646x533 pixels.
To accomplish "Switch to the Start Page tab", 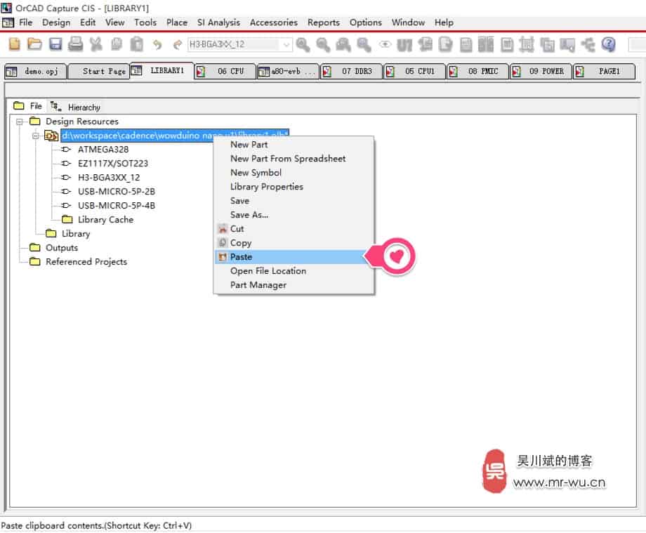I will [99, 71].
